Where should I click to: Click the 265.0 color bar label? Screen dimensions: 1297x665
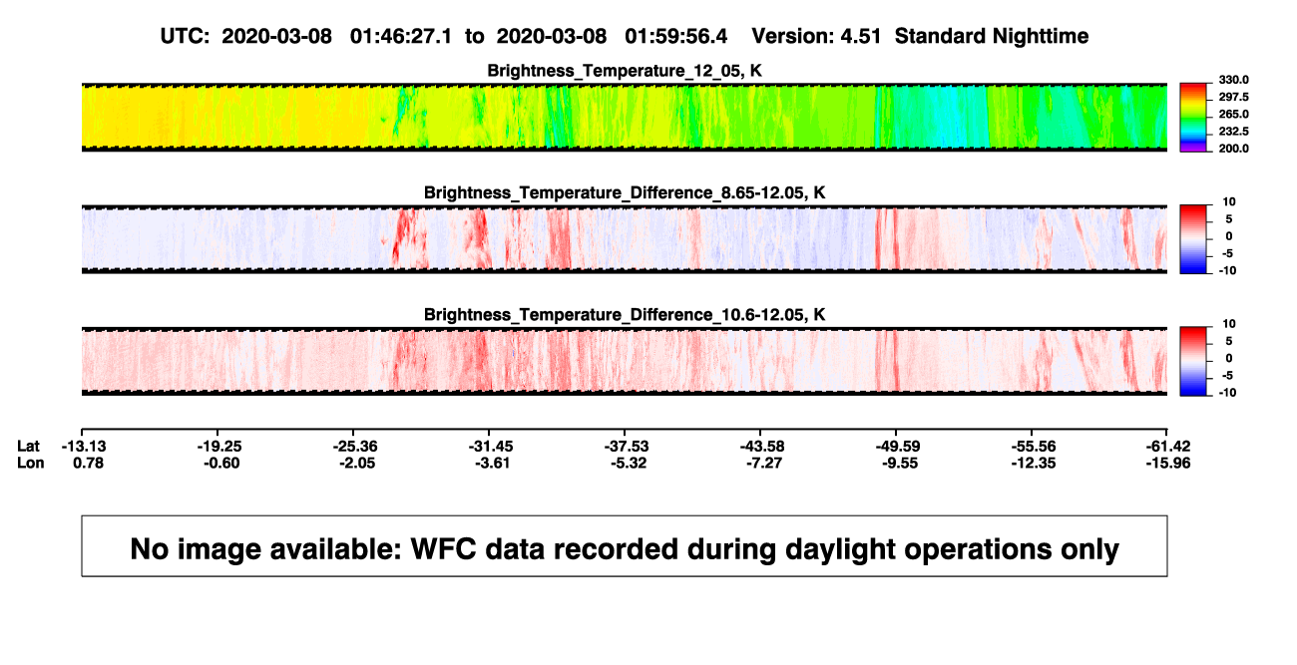click(1235, 114)
